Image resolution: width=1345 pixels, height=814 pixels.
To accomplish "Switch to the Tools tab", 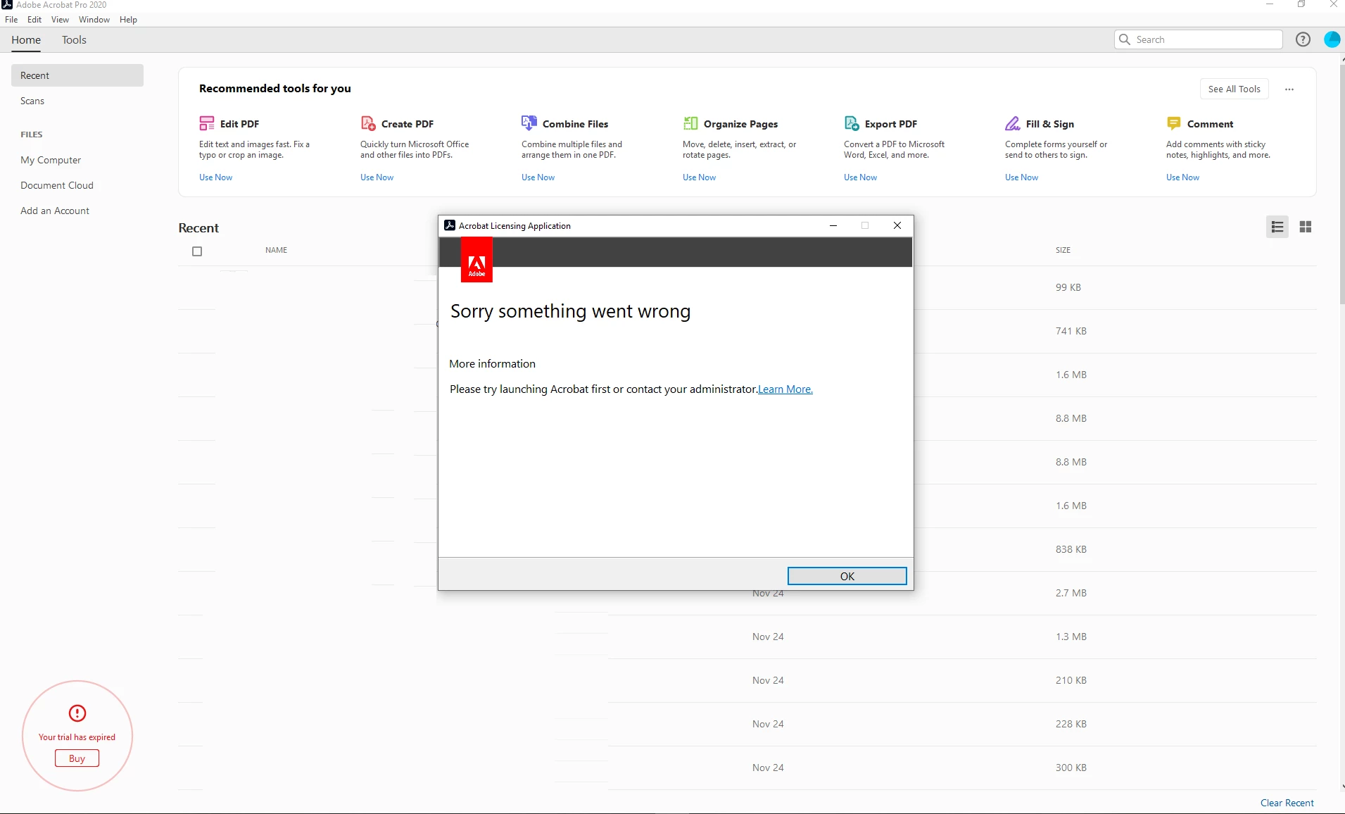I will [x=74, y=40].
